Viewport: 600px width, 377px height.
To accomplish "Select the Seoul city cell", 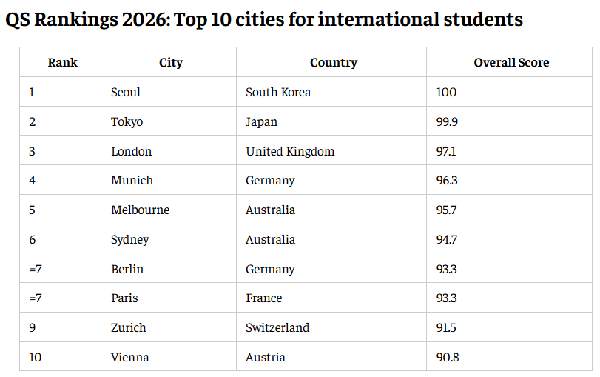I will pyautogui.click(x=169, y=92).
